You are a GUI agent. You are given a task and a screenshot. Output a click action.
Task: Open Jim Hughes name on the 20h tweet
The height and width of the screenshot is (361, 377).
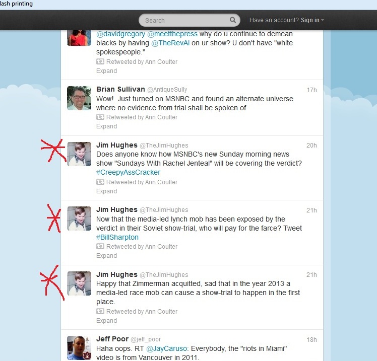(x=116, y=145)
